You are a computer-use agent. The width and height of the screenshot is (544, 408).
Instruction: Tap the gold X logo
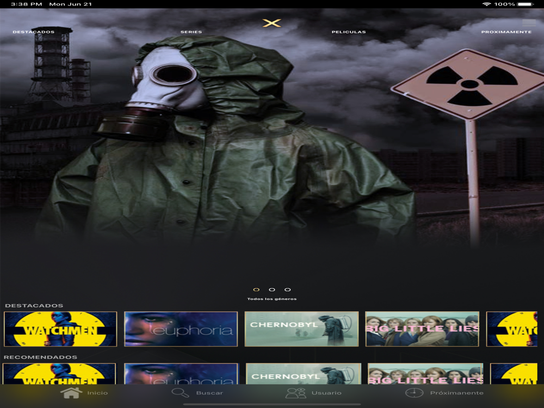click(271, 23)
